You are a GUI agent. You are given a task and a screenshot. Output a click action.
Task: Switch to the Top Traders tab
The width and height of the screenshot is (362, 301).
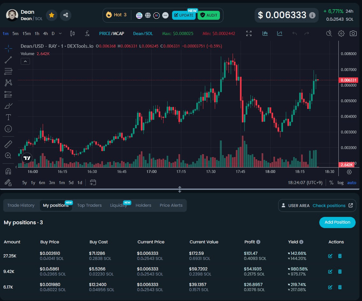(x=89, y=205)
